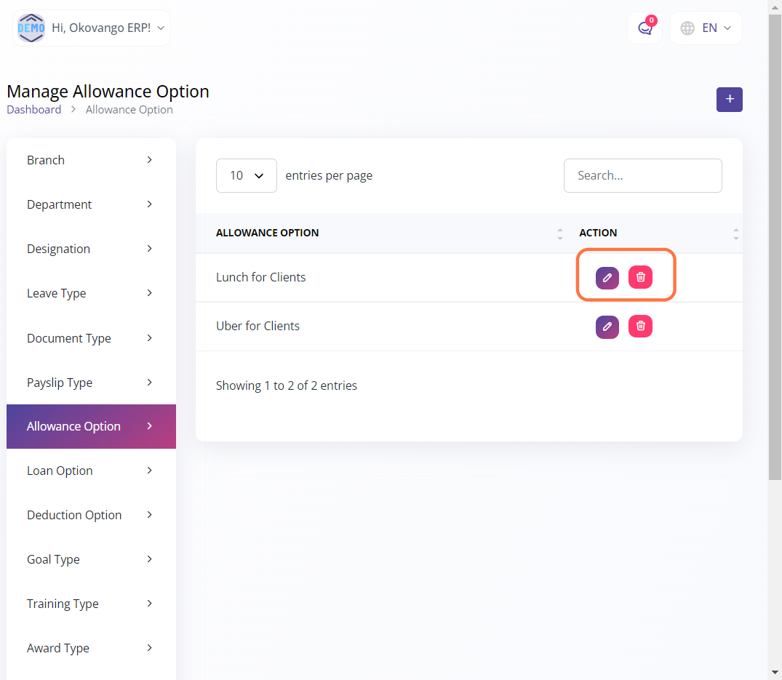Go to Payslip Type in sidebar

tap(91, 383)
